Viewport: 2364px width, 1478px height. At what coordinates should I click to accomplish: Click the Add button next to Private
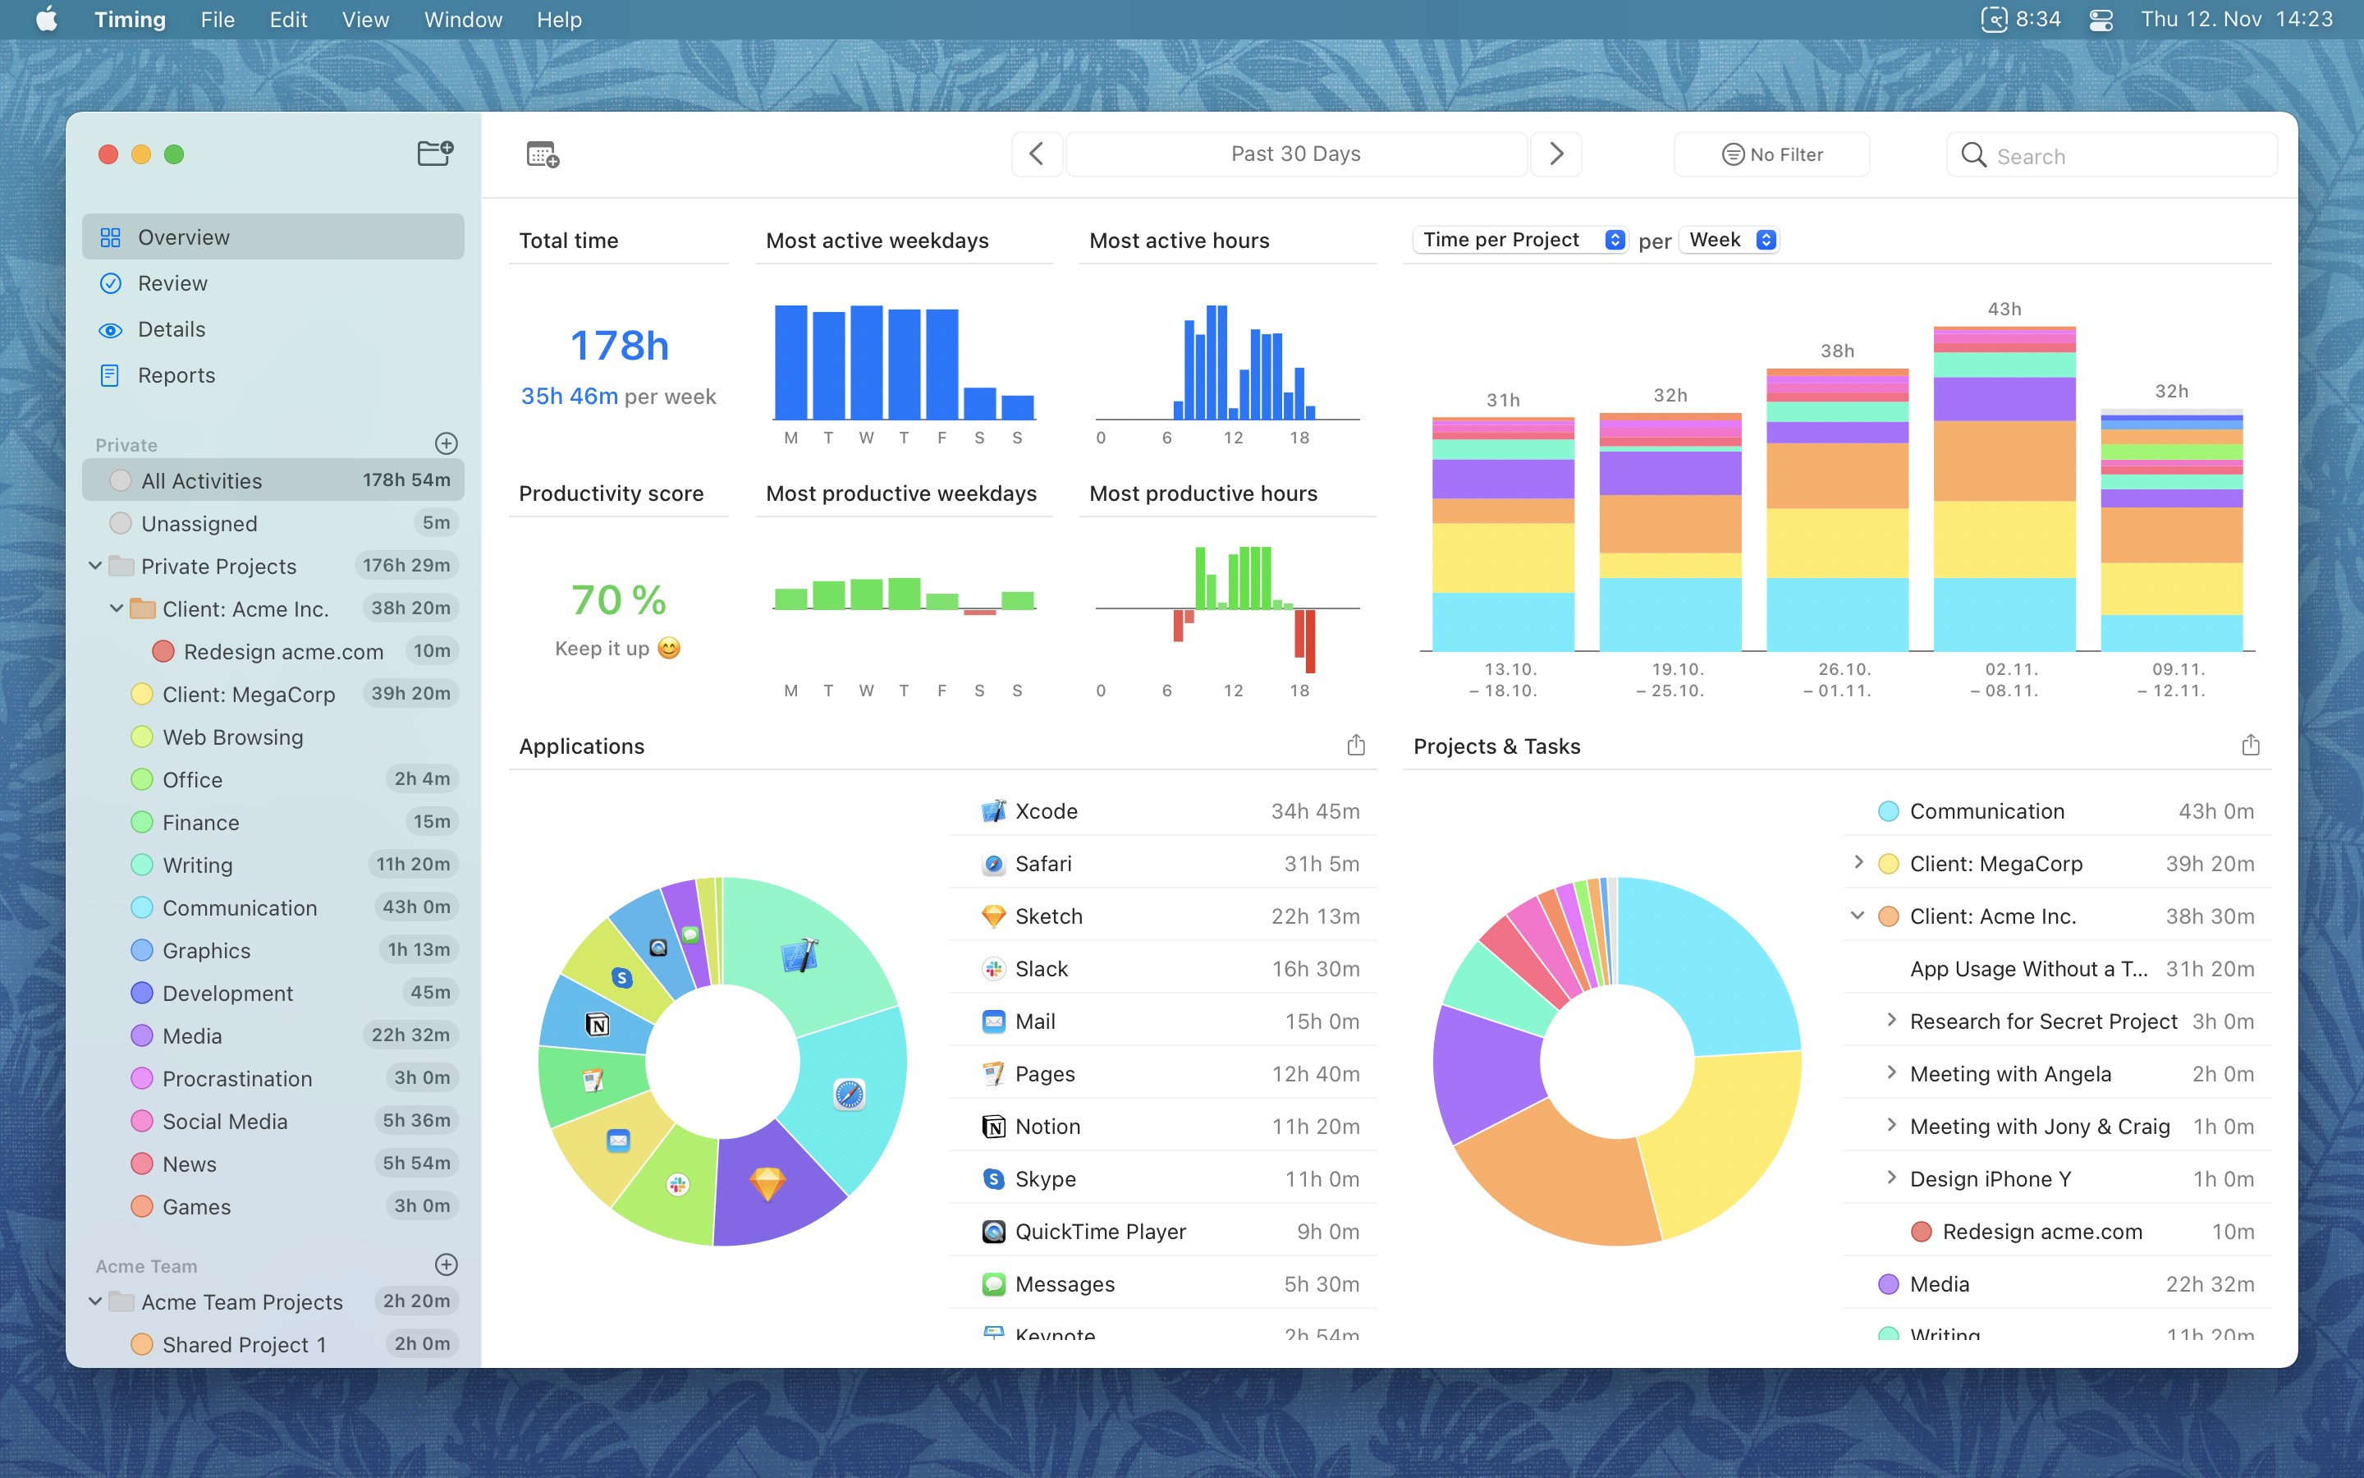[x=449, y=444]
